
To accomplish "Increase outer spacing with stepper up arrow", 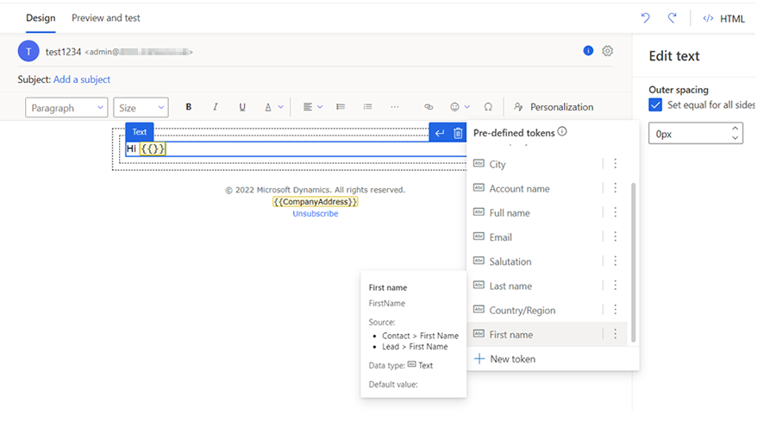I will coord(735,129).
